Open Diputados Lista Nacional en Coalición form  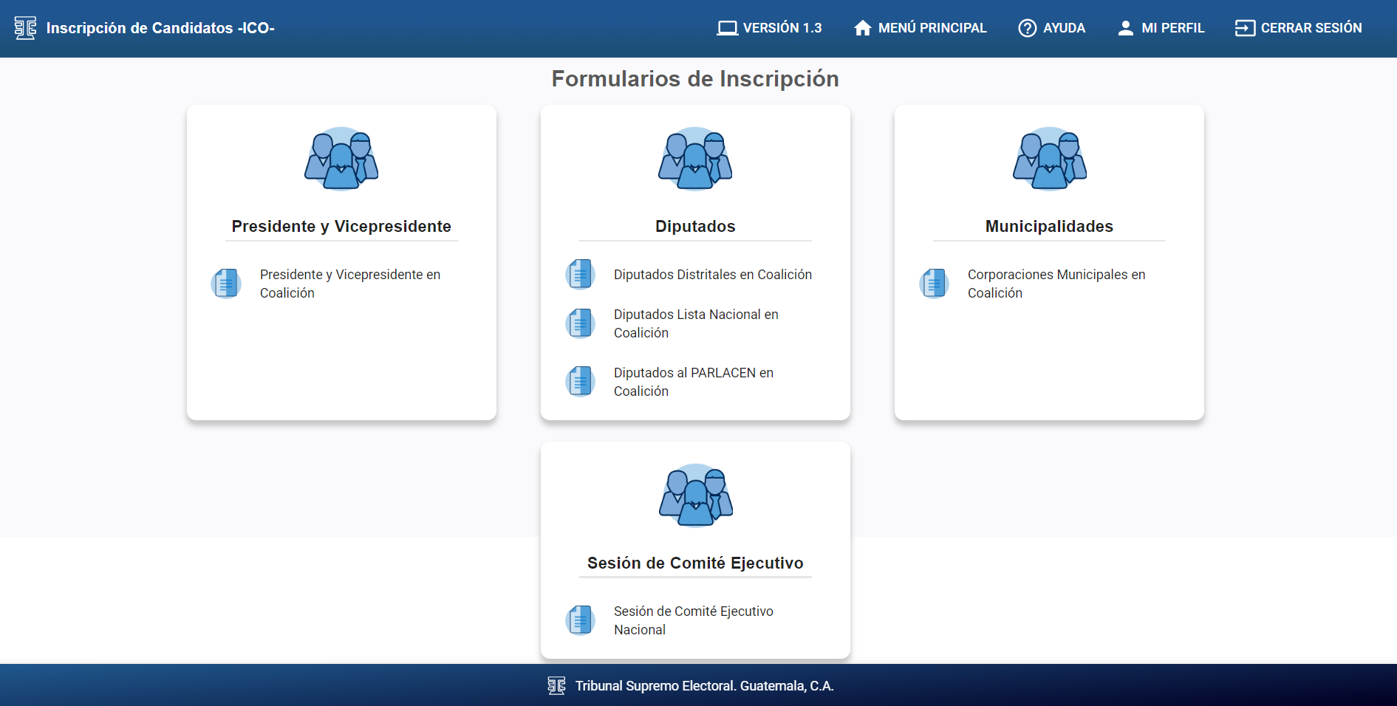[x=695, y=323]
